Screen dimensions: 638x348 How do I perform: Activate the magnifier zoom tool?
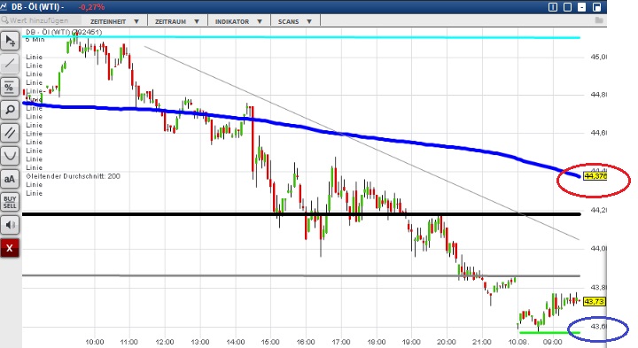(x=10, y=110)
